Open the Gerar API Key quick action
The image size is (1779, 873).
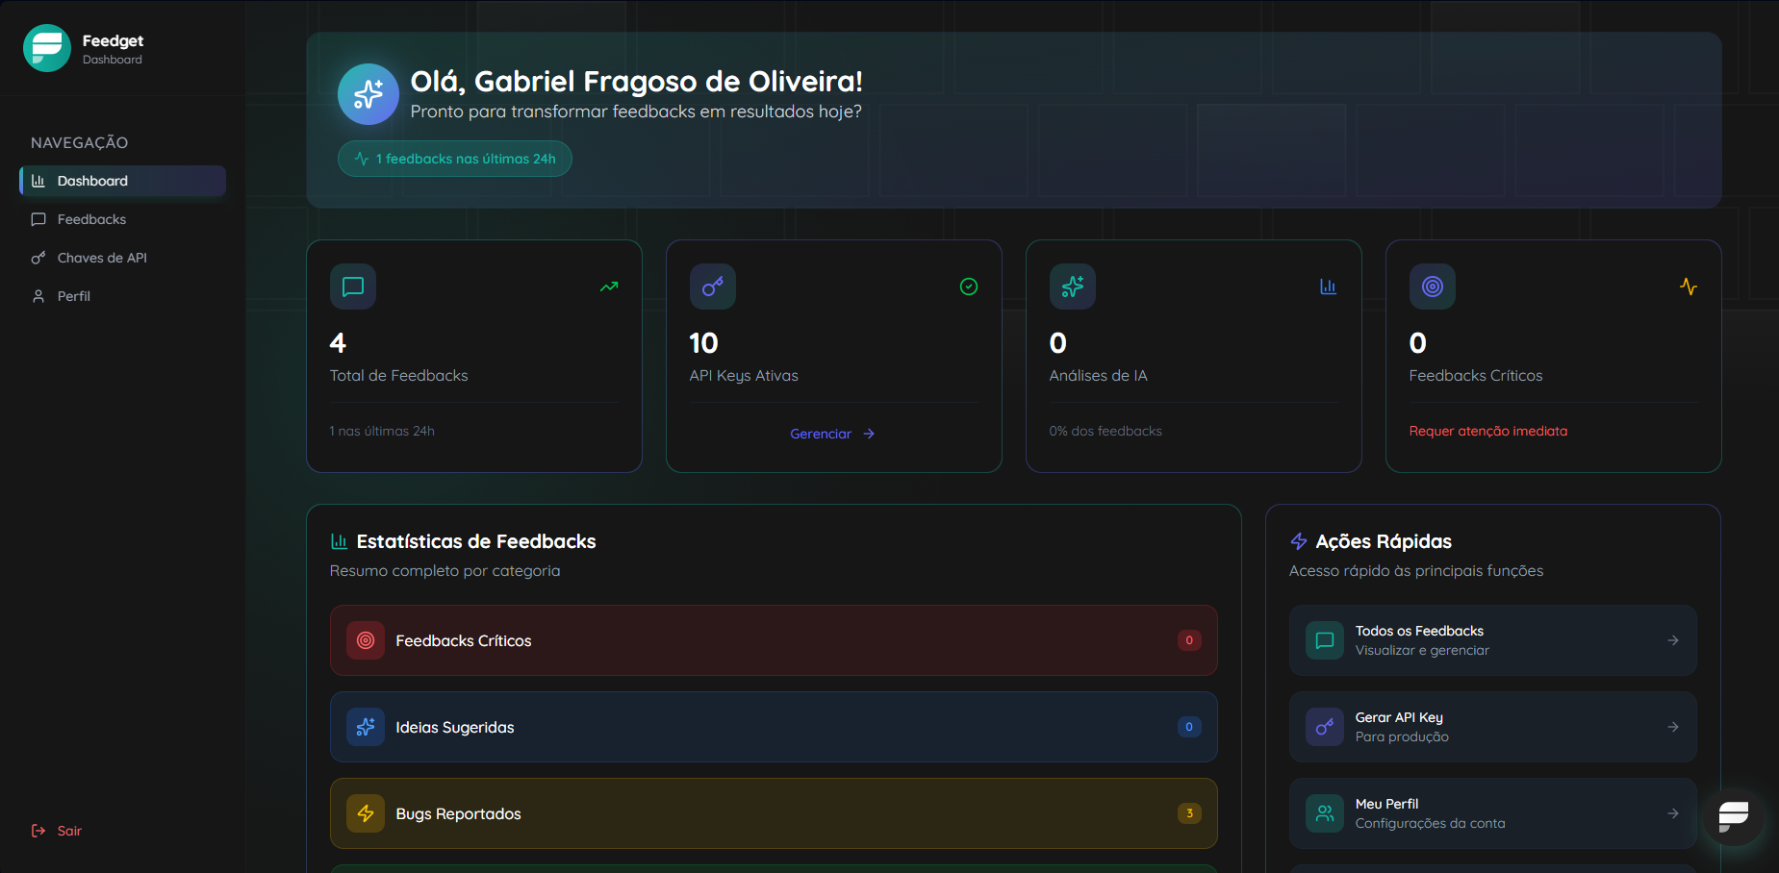1493,727
